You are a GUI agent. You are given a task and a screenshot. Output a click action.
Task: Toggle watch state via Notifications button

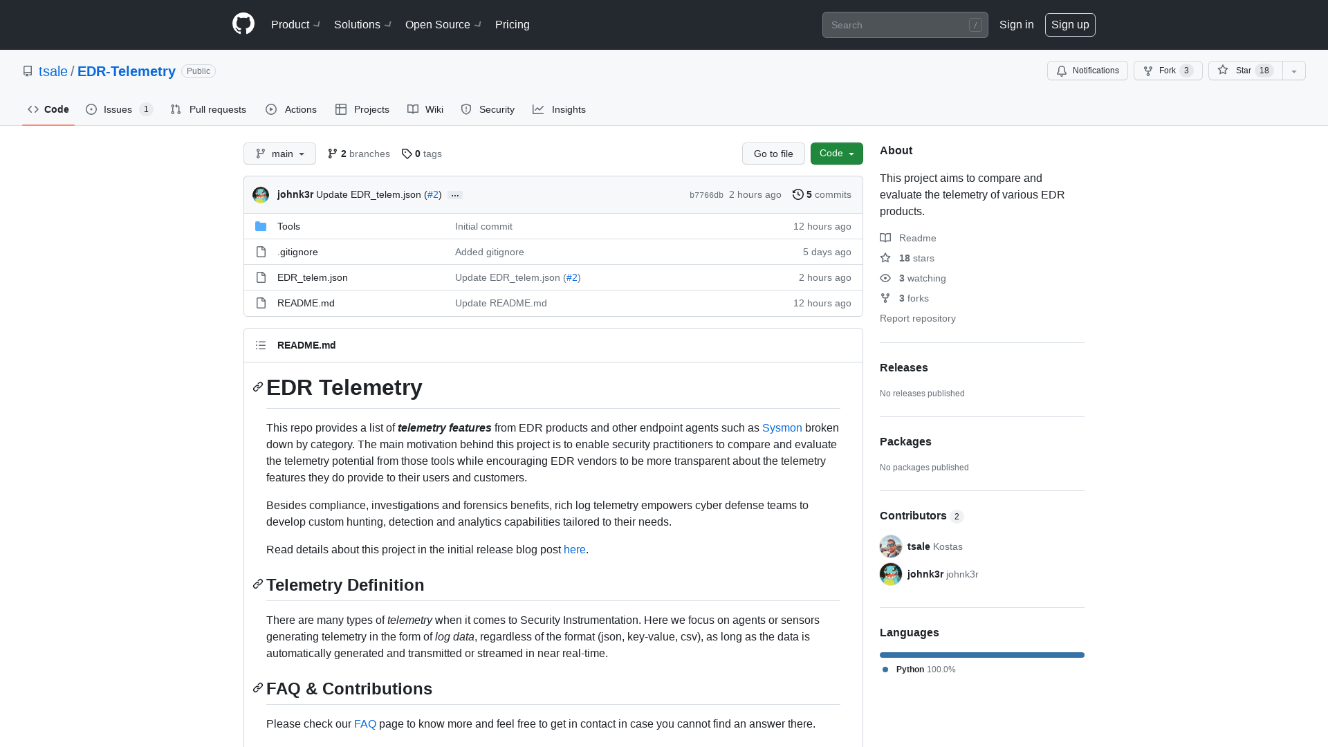point(1087,71)
